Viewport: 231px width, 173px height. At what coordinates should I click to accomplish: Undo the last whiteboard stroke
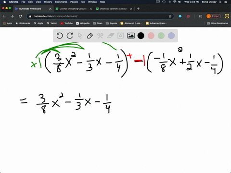pyautogui.click(x=60, y=36)
